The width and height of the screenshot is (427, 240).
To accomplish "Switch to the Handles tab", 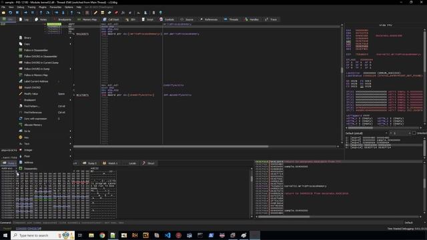I will coord(252,19).
